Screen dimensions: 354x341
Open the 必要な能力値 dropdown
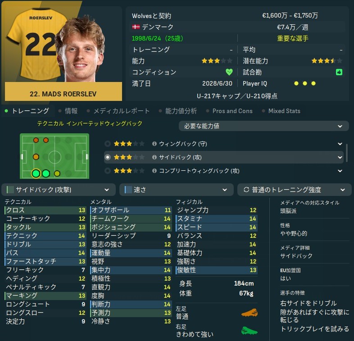(263, 126)
